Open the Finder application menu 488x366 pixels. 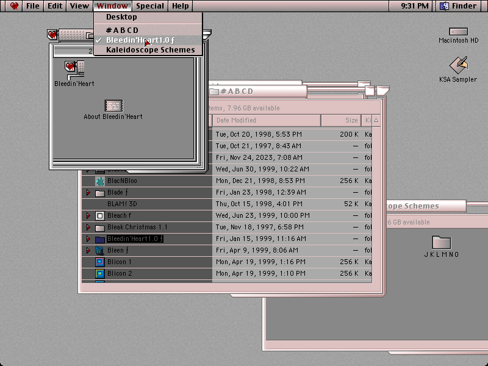(460, 6)
